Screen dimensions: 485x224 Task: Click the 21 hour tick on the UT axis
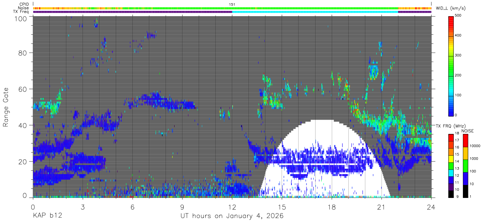click(x=382, y=207)
